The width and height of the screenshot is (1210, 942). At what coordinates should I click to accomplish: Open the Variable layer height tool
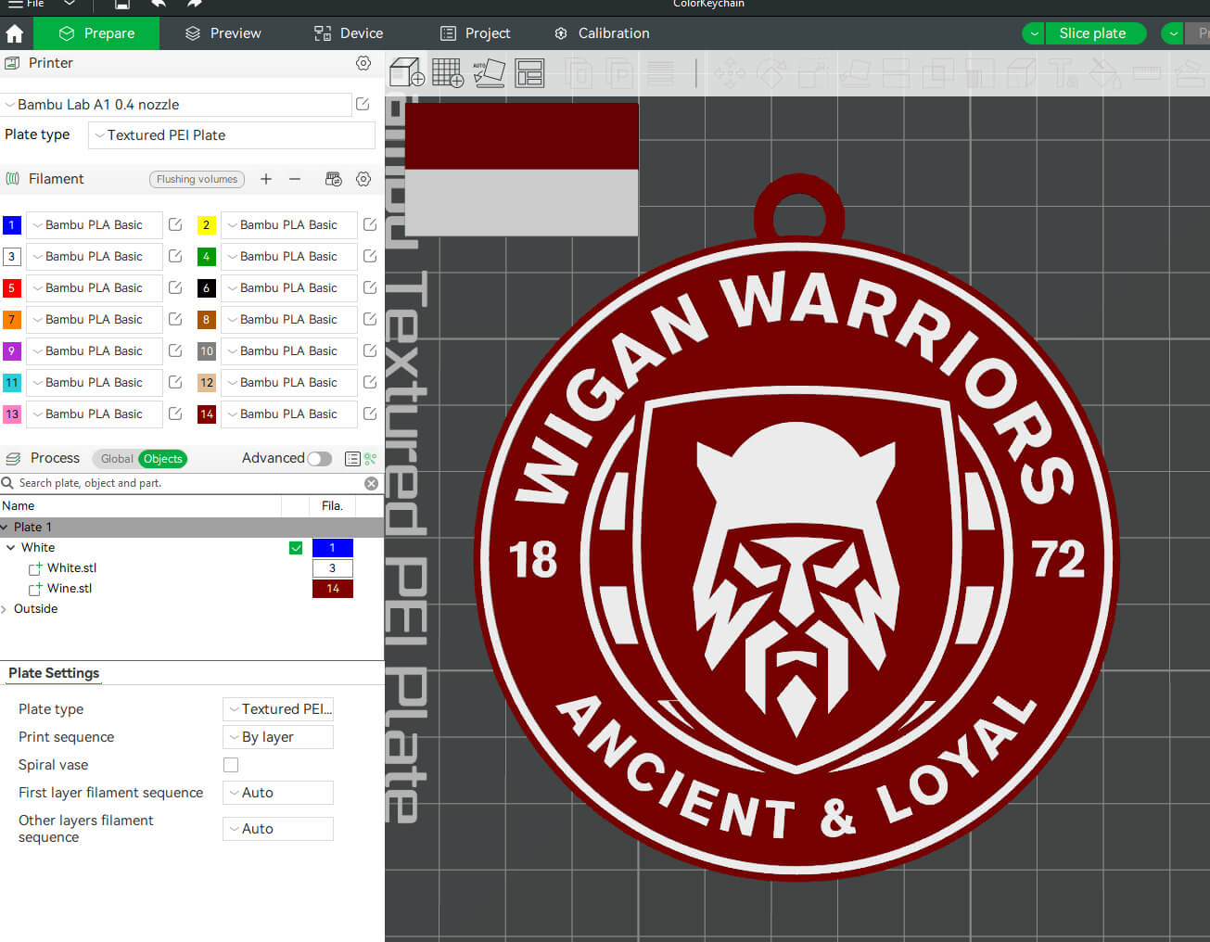pos(660,73)
